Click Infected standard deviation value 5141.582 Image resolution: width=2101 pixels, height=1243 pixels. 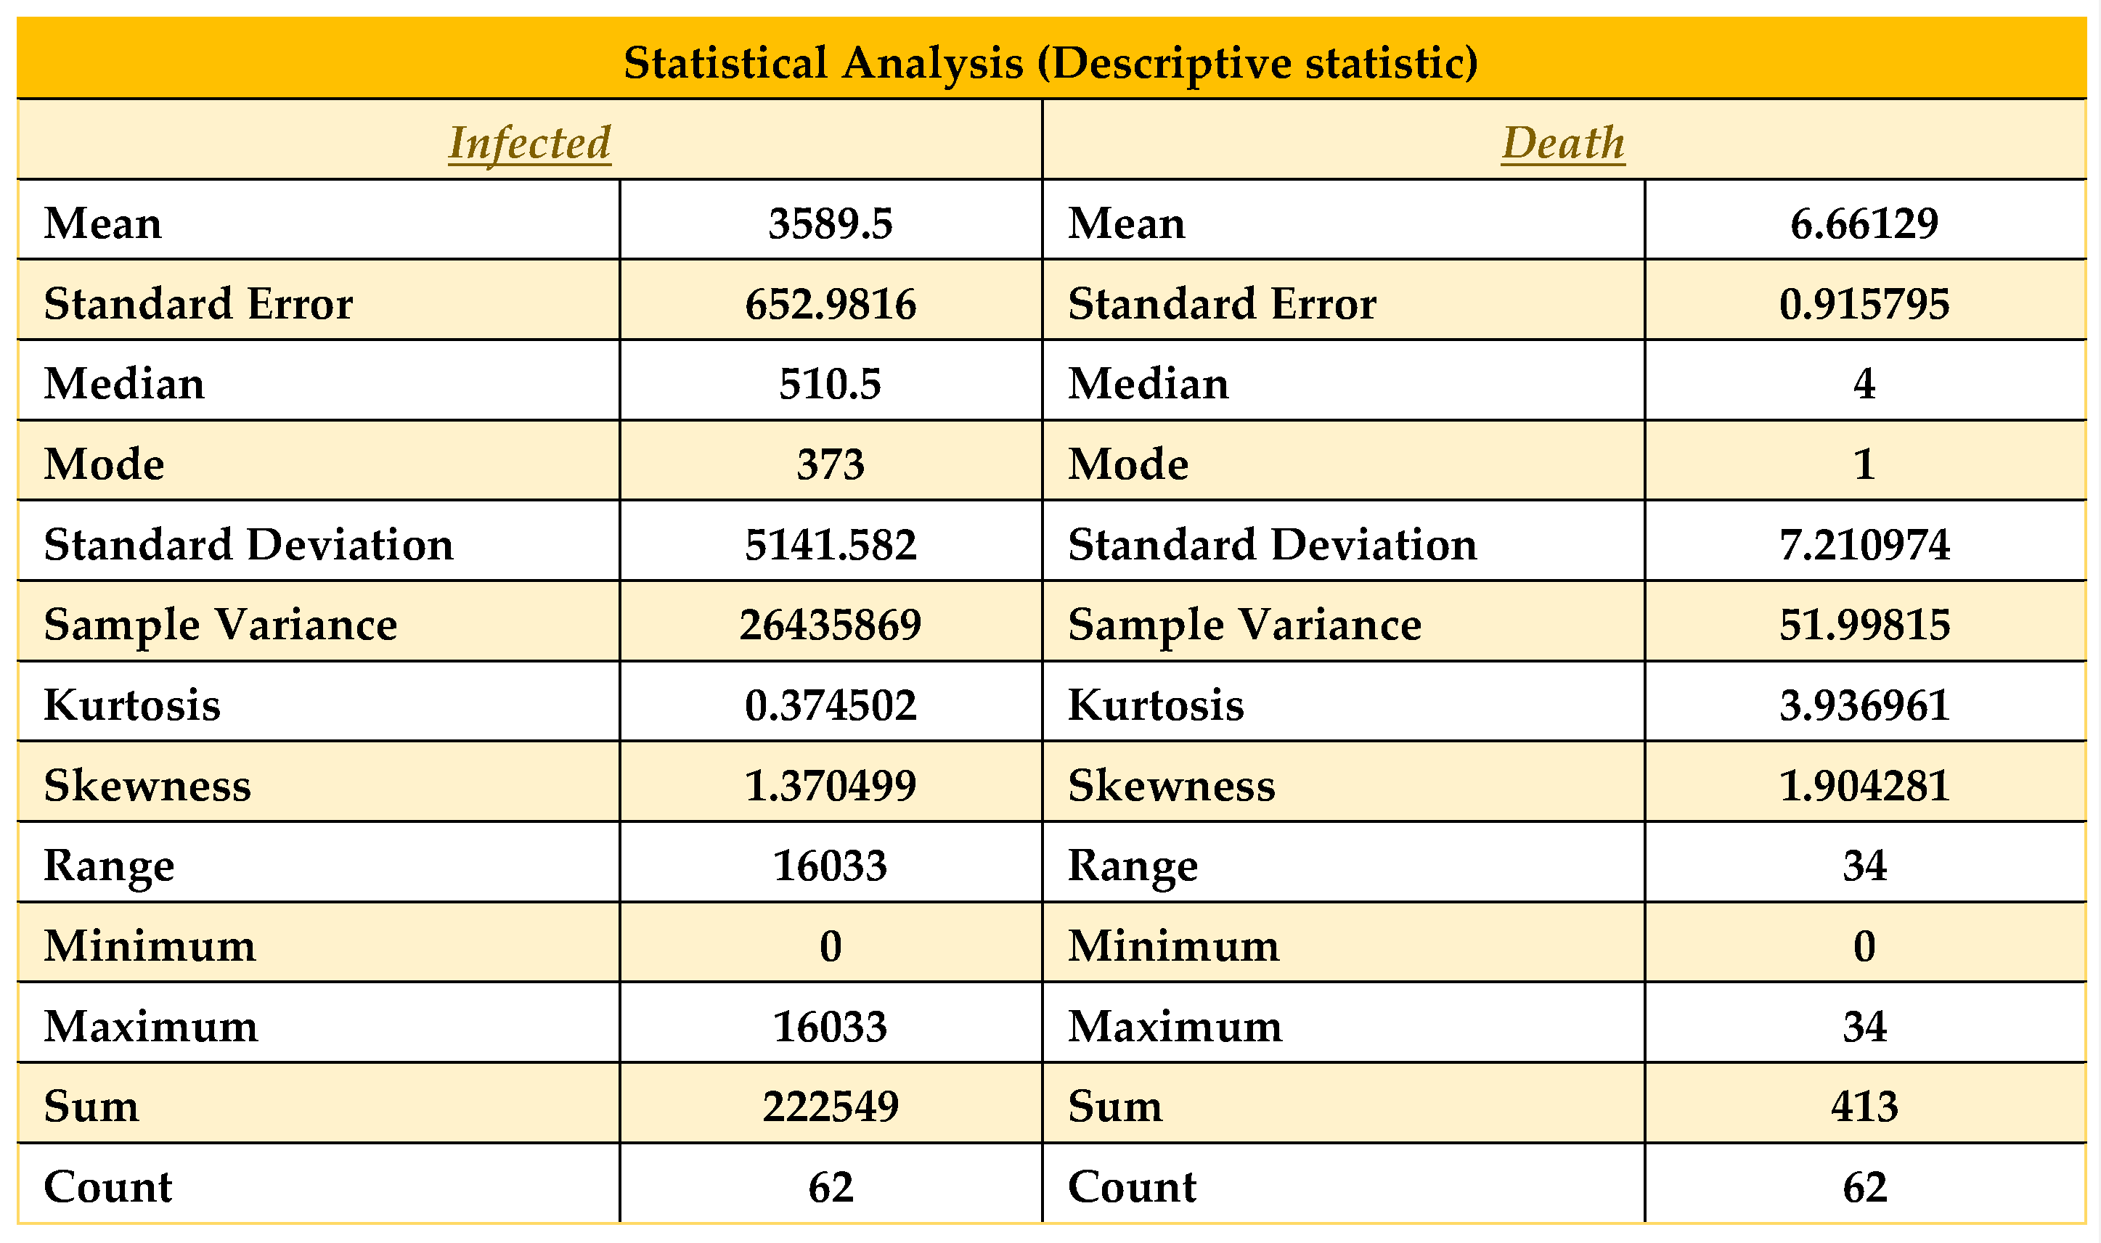831,544
